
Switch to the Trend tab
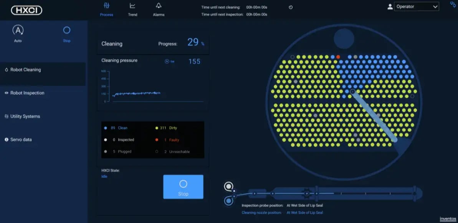point(132,9)
